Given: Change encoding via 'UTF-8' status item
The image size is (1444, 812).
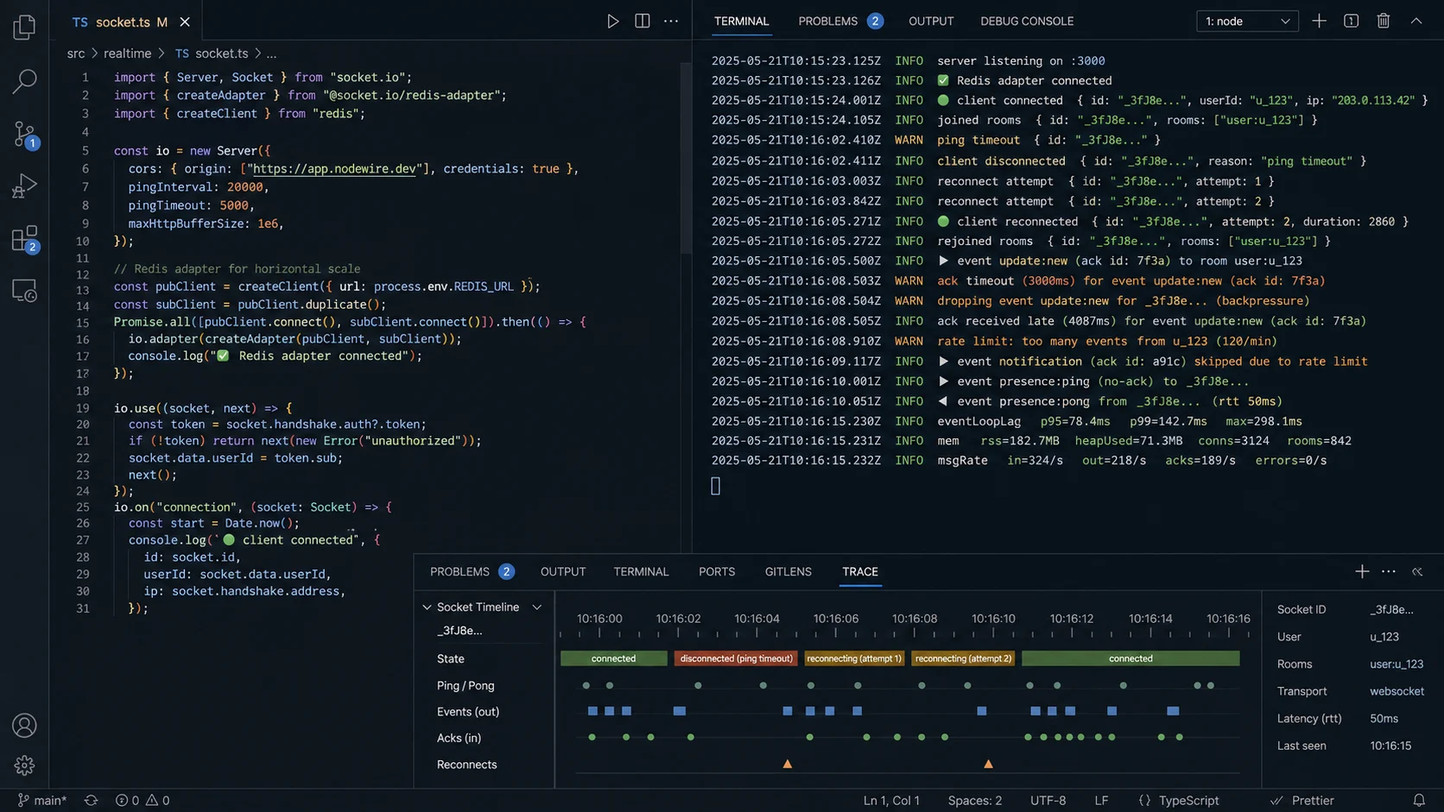Looking at the screenshot, I should click(x=1048, y=800).
